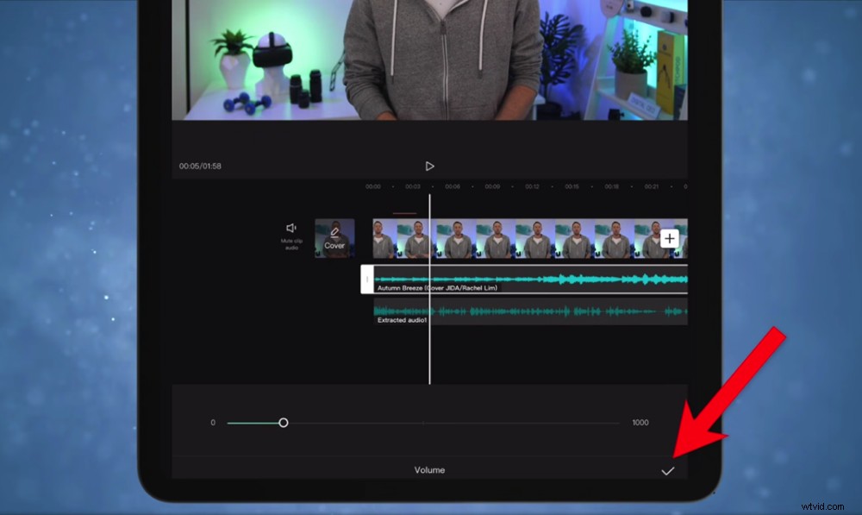Confirm volume change with the checkmark icon
The image size is (862, 515).
click(667, 470)
